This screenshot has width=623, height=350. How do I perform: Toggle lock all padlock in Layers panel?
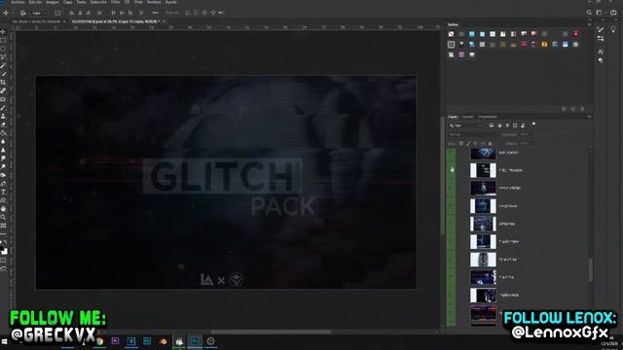pyautogui.click(x=490, y=143)
